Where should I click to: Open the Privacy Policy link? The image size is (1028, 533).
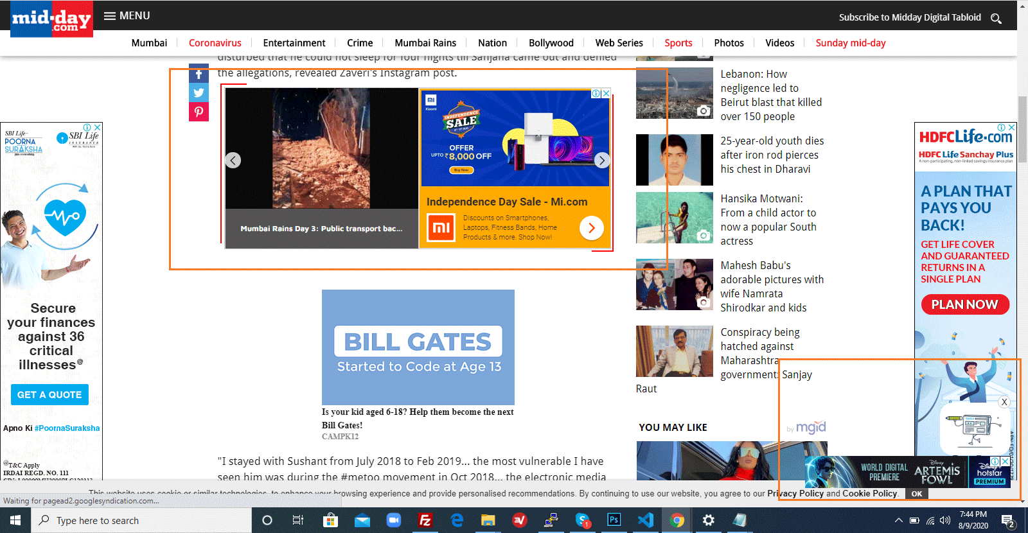pos(795,493)
